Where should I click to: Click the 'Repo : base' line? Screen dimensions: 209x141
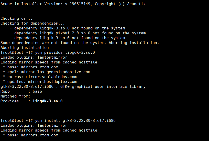coord(21,91)
